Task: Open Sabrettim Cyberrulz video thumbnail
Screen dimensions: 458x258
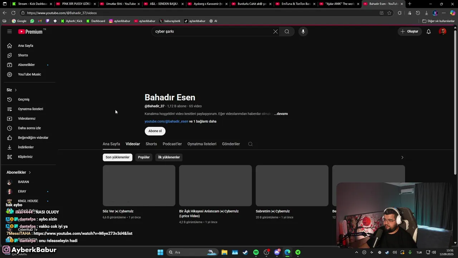Action: [x=292, y=186]
